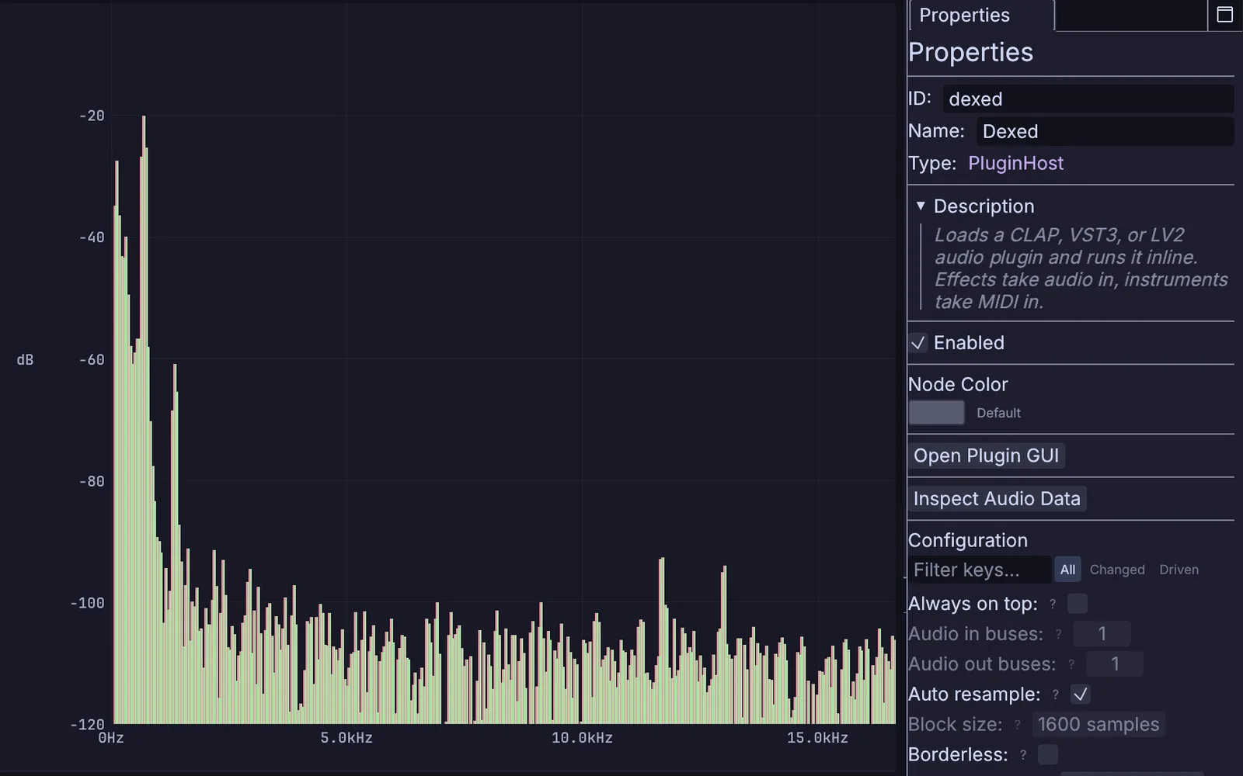Image resolution: width=1243 pixels, height=776 pixels.
Task: Enable Always on top checkbox
Action: (x=1078, y=604)
